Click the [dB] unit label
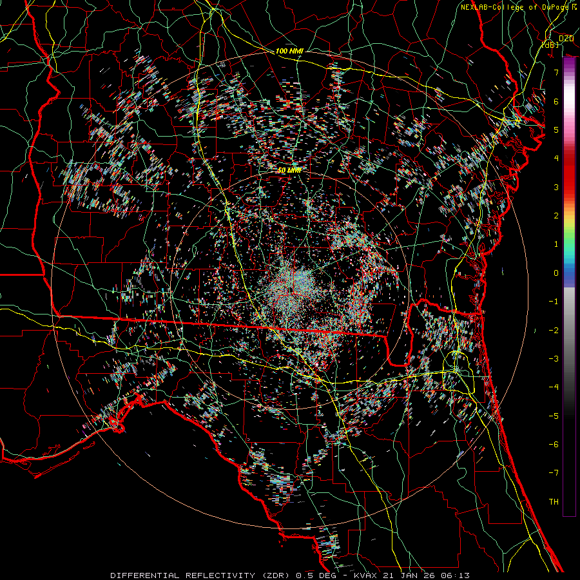Screen dimensions: 580x580 [x=550, y=44]
